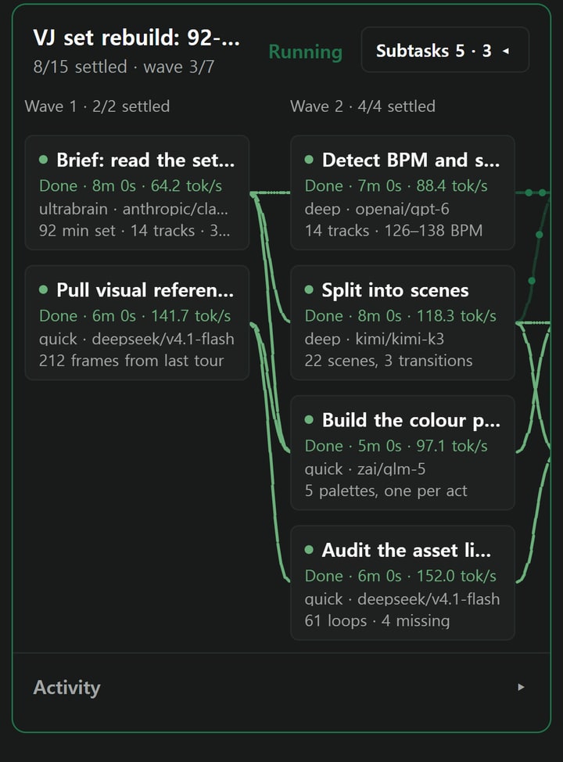Click the Running status label
The height and width of the screenshot is (762, 563).
[x=306, y=52]
